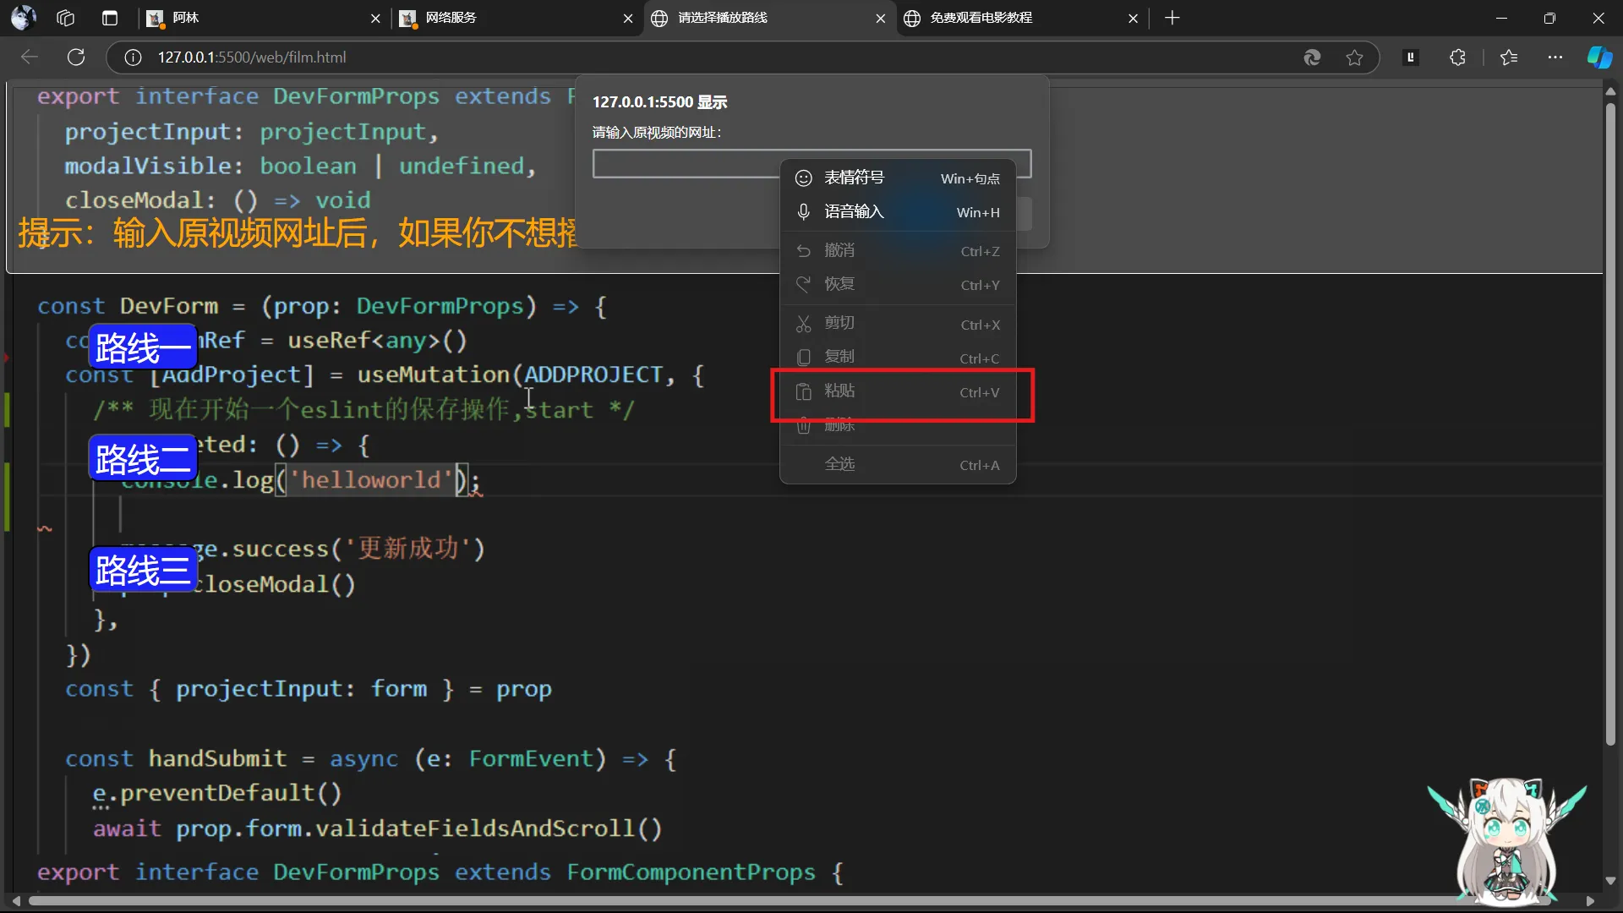Open the browser settings ellipsis menu
Screen dimensions: 1623x913
[1555, 57]
